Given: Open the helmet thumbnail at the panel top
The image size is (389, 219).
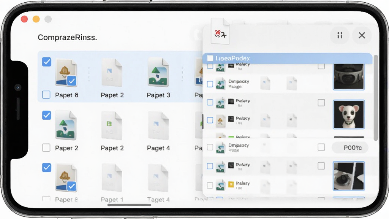Looking at the screenshot, I should tap(349, 76).
